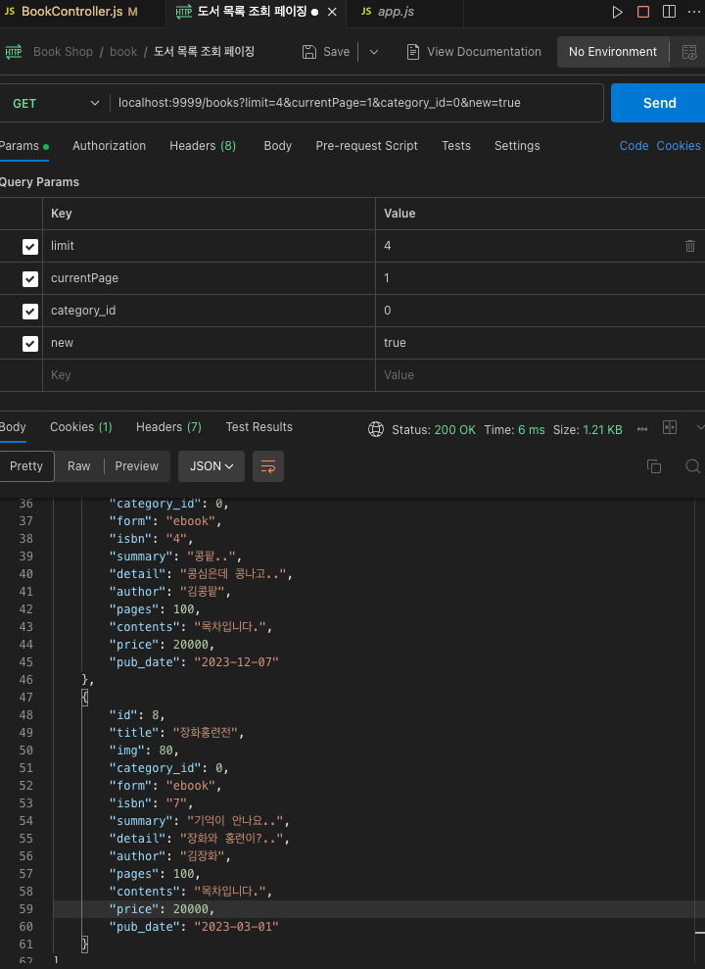
Task: Click the globe network icon near Status
Action: (376, 429)
